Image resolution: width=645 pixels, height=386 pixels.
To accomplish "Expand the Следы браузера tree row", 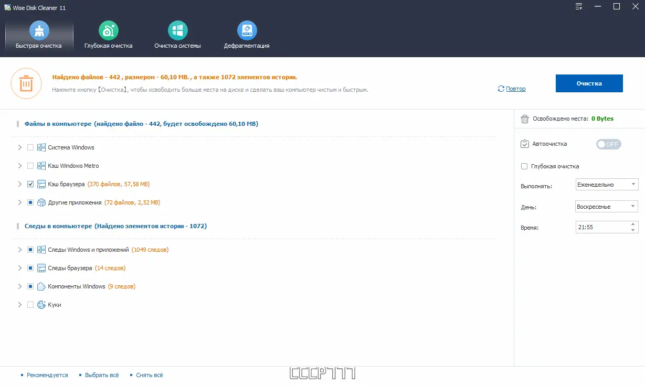I will pos(20,268).
